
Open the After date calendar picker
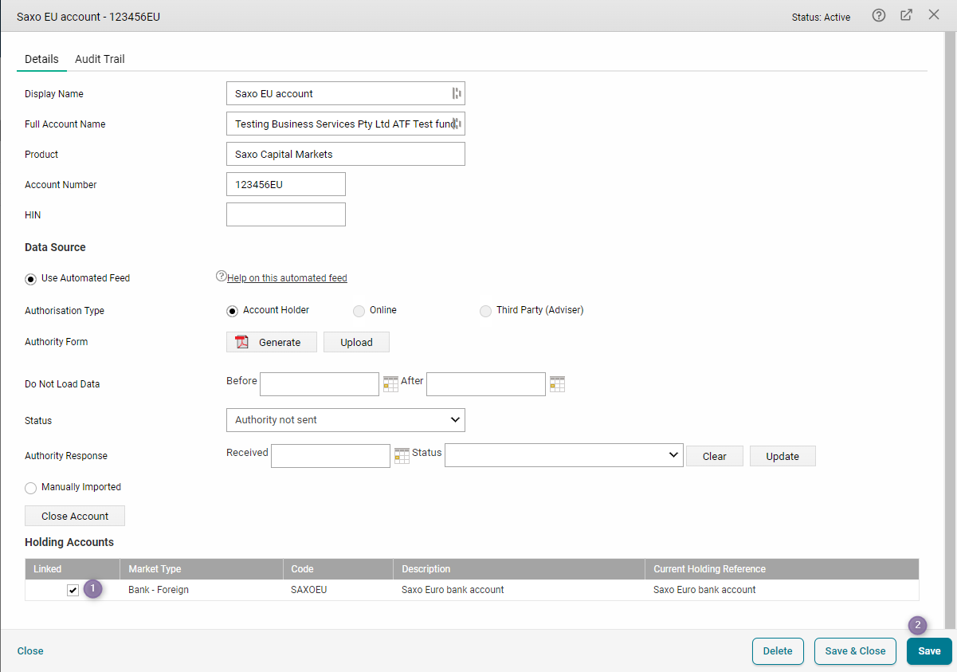click(x=557, y=384)
